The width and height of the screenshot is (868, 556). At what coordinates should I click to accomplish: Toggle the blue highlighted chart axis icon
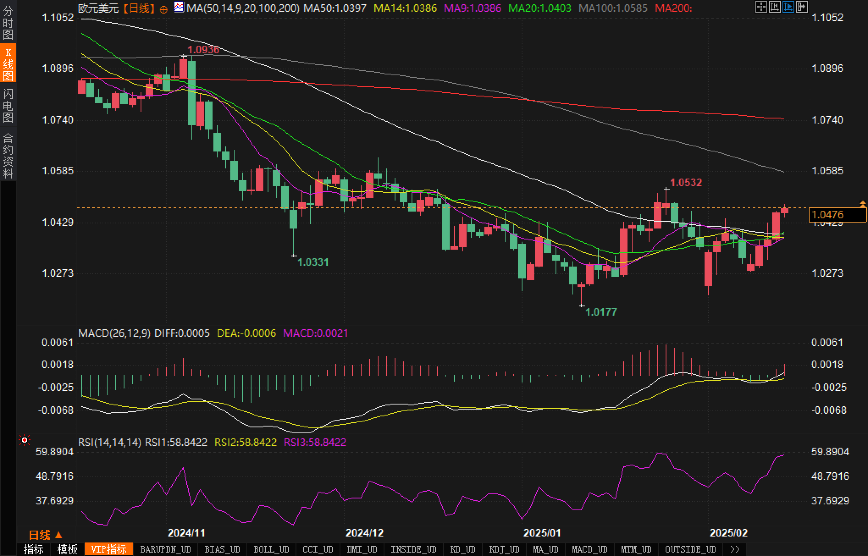(788, 7)
